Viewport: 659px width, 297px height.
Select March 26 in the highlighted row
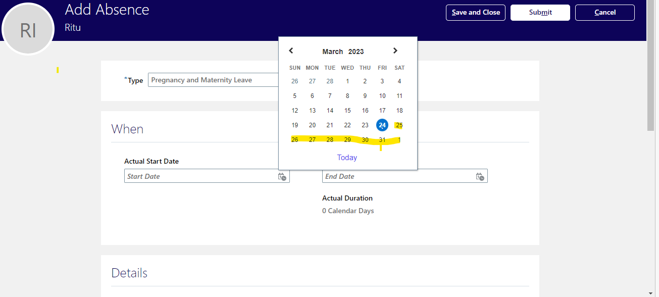tap(294, 139)
